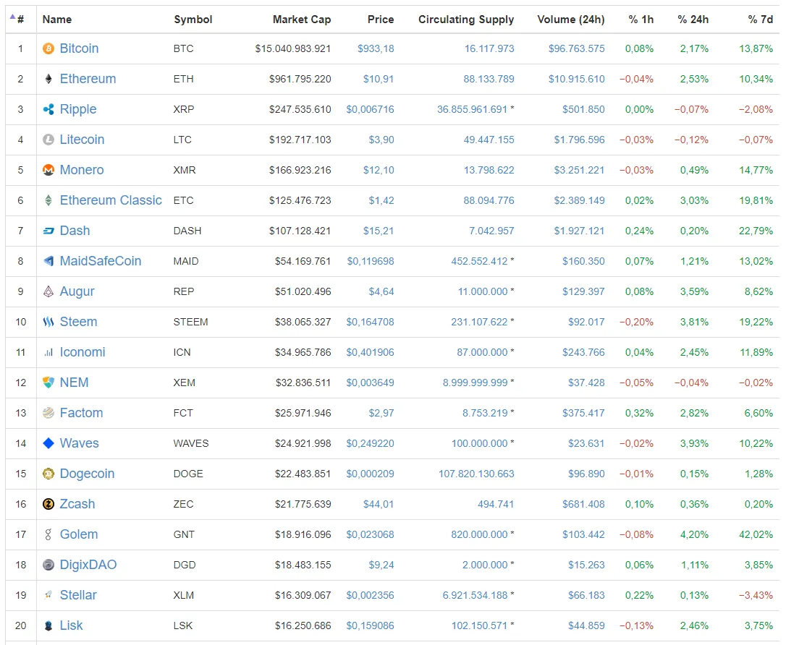Click the Monero logo icon
This screenshot has height=645, width=786.
tap(48, 170)
